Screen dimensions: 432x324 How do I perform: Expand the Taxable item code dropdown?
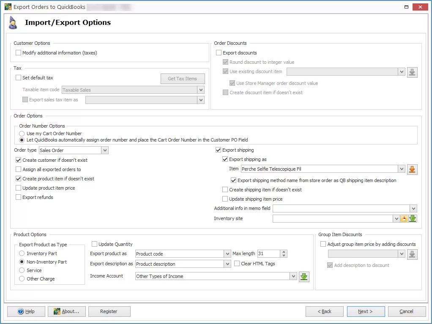pyautogui.click(x=201, y=90)
